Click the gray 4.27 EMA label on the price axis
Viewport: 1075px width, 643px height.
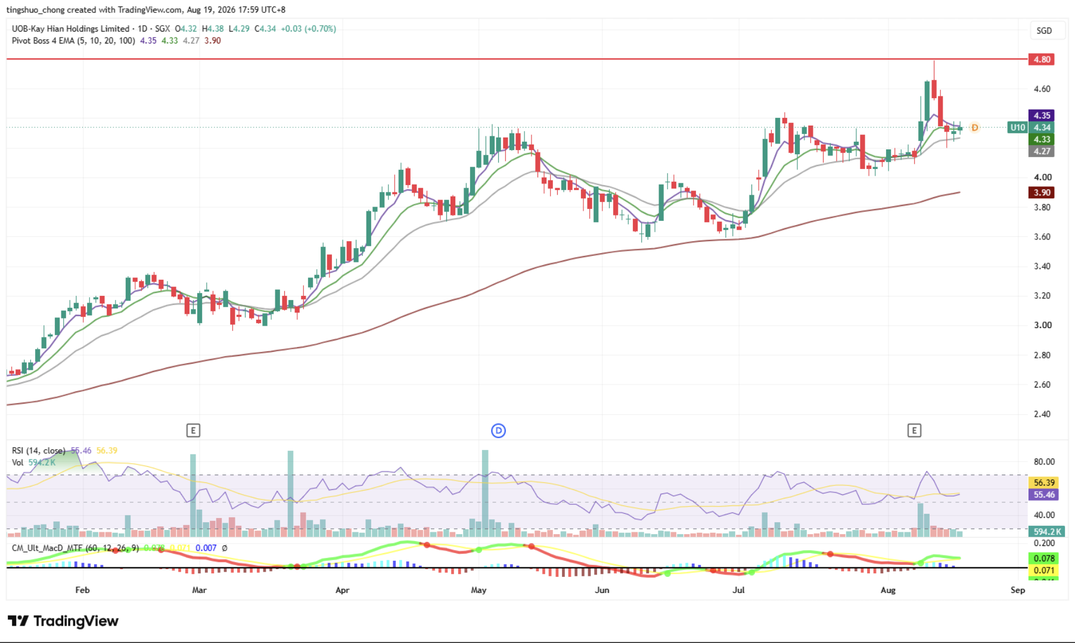coord(1042,151)
